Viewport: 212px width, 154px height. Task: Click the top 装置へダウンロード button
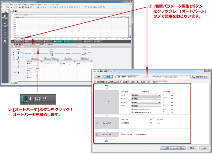[x=200, y=77]
